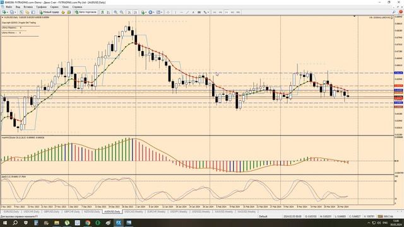Expand the New Chart dropdown arrow
The height and width of the screenshot is (227, 404).
(x=8, y=12)
